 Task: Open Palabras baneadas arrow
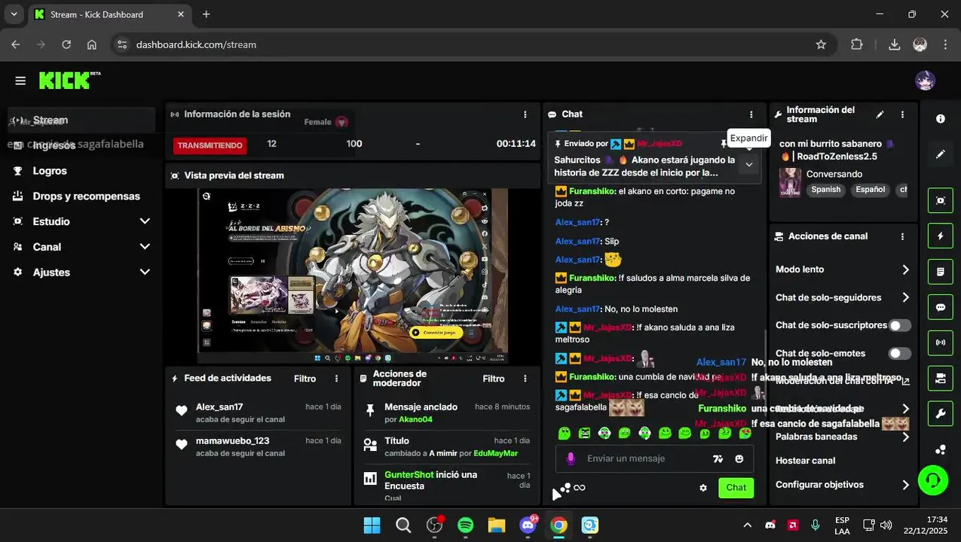[x=905, y=437]
